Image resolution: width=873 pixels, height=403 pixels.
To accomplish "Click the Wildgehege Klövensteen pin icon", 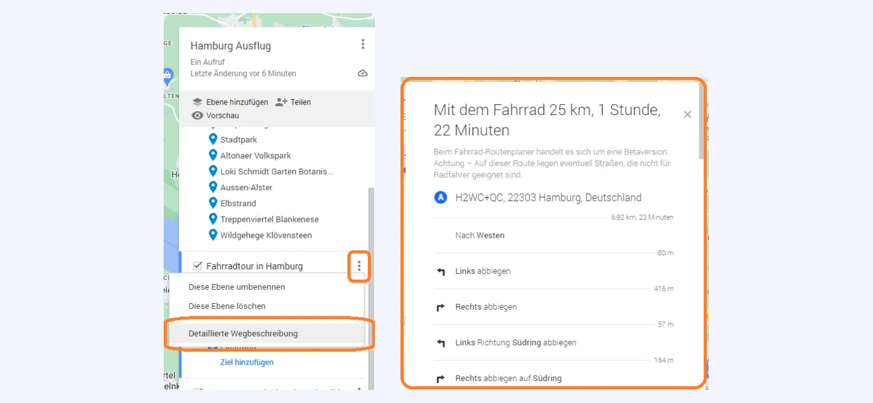I will [x=213, y=234].
